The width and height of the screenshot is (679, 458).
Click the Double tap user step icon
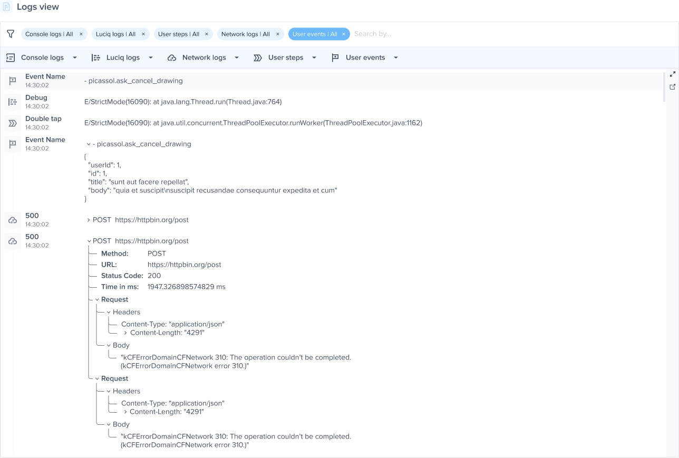[13, 123]
